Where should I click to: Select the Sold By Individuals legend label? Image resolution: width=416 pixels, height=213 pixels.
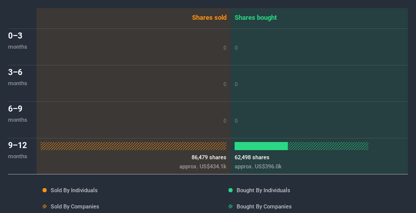coord(74,190)
